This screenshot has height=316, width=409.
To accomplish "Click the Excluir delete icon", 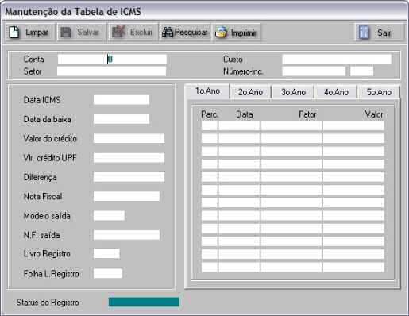I will 118,32.
